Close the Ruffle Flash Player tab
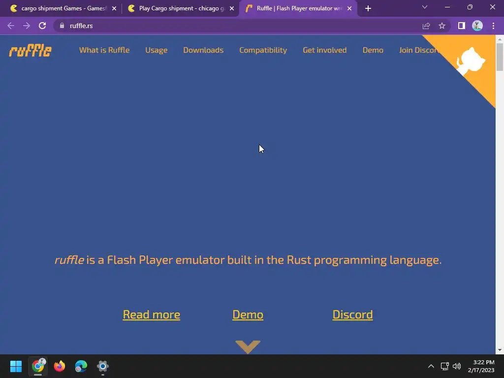Screen dimensions: 504x378 [x=349, y=8]
